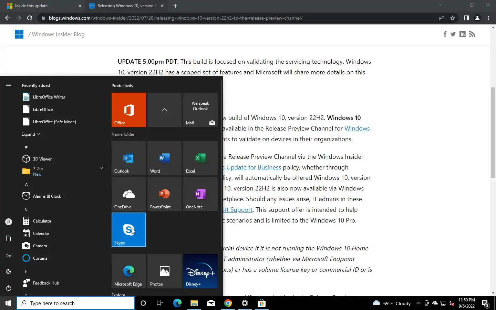Viewport: 496px width, 310px height.
Task: Expand the Recently added list
Action: [x=31, y=134]
